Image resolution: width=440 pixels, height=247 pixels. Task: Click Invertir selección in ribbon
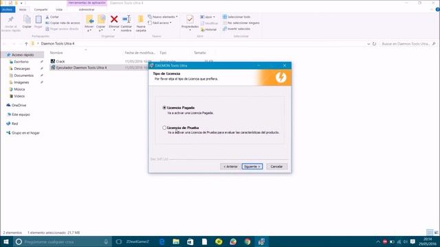pyautogui.click(x=236, y=29)
